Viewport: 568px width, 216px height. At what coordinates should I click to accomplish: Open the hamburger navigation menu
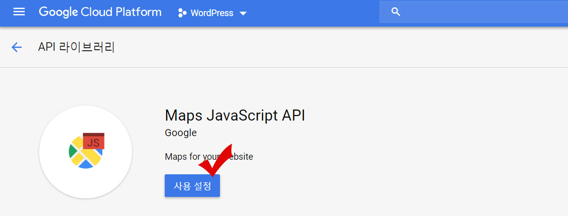click(x=19, y=13)
